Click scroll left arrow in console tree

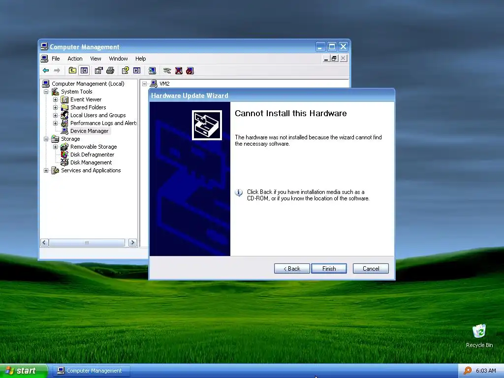pos(45,243)
